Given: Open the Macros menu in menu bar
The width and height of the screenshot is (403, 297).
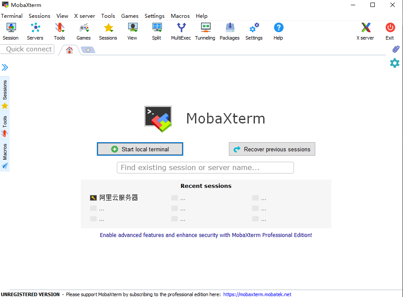Looking at the screenshot, I should pyautogui.click(x=180, y=16).
